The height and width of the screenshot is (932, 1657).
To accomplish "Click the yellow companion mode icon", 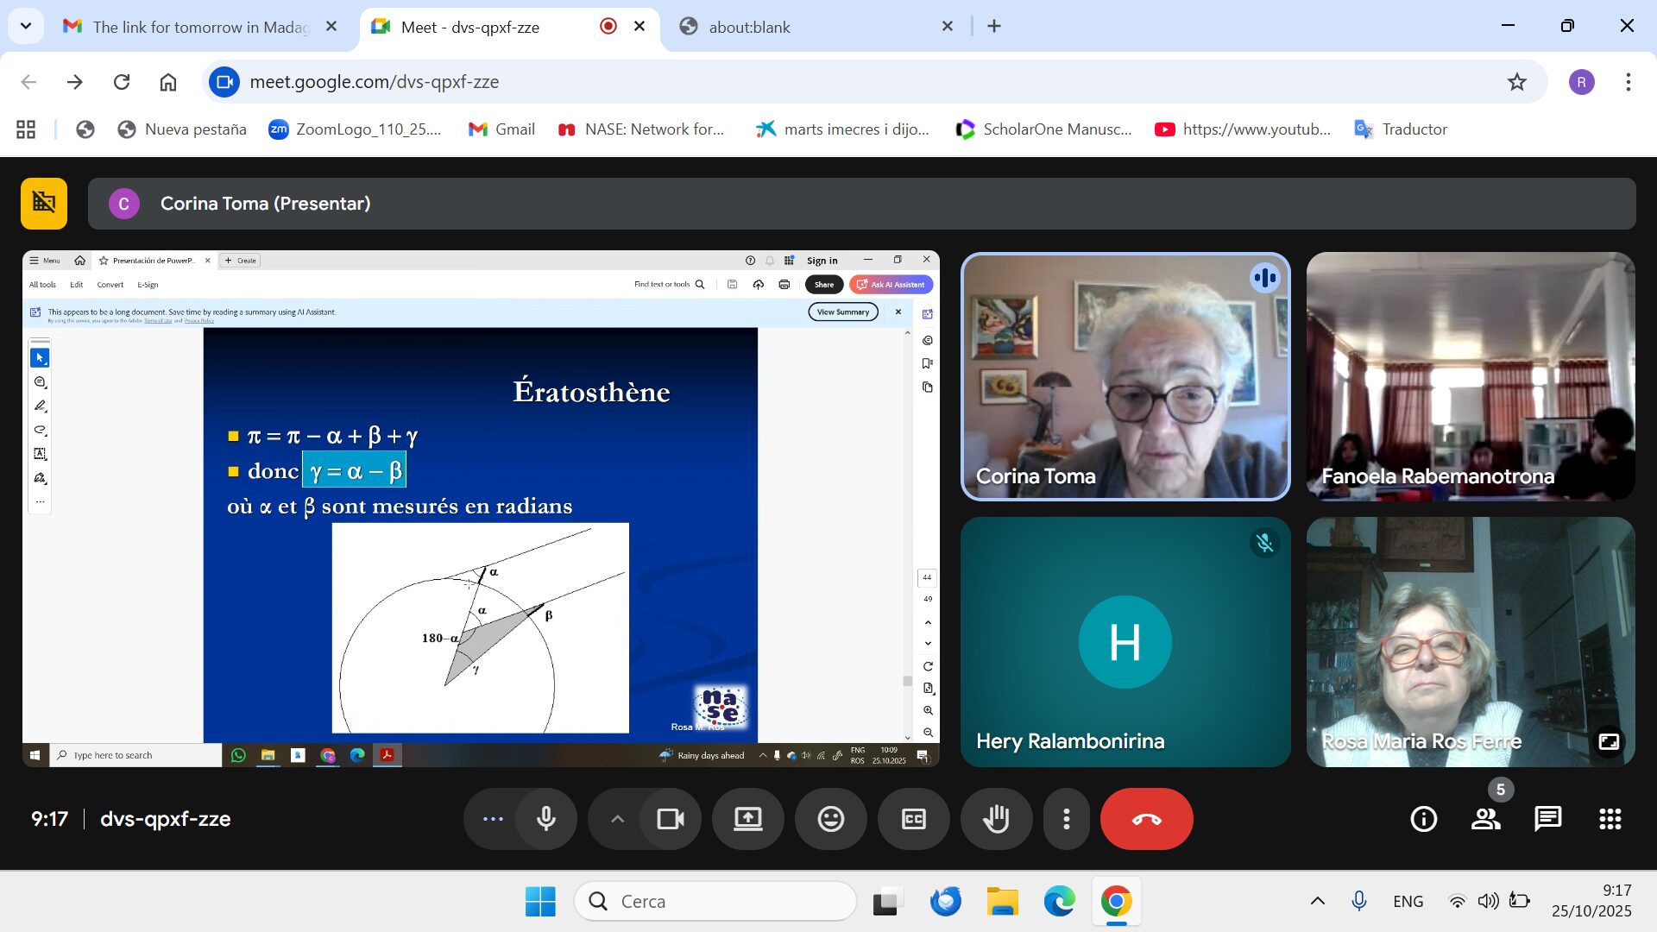I will click(x=44, y=203).
